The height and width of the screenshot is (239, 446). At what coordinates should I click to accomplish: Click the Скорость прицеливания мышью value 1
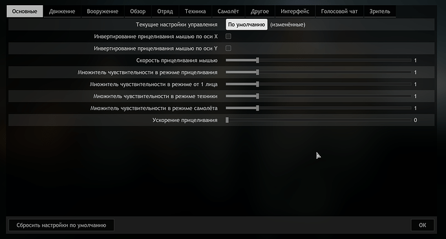click(415, 60)
